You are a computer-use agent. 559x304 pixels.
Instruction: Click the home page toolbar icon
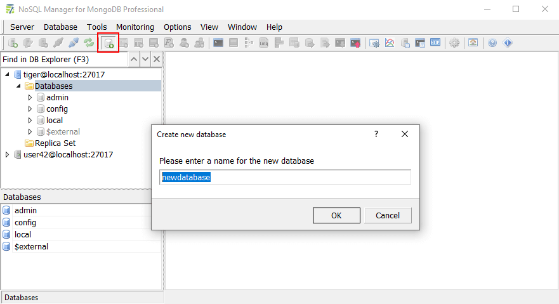(473, 43)
